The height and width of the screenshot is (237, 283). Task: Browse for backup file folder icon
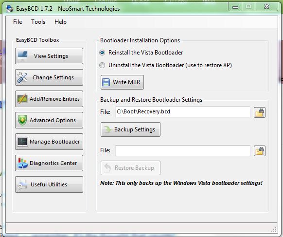[x=260, y=112]
